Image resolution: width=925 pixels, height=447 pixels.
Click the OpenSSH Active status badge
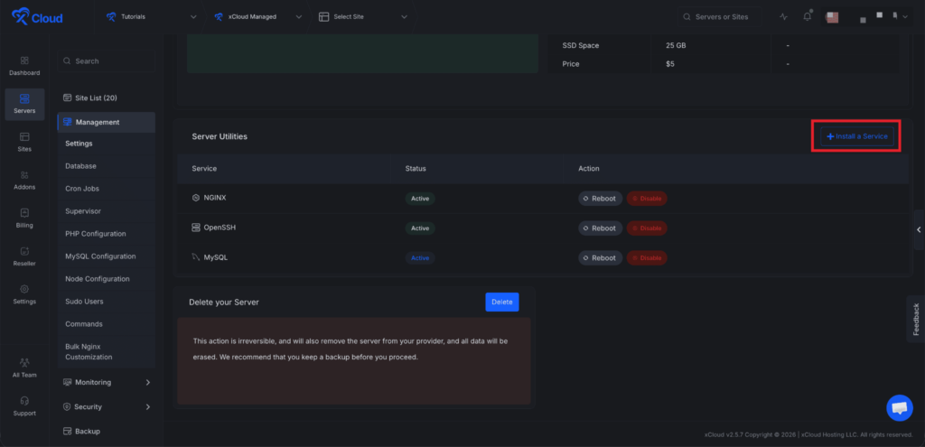pos(420,228)
